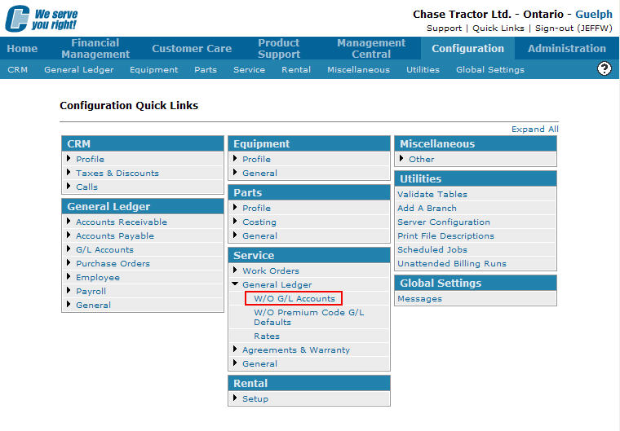Viewport: 620px width, 431px height.
Task: Expand Rental Setup arrow
Action: (x=235, y=398)
